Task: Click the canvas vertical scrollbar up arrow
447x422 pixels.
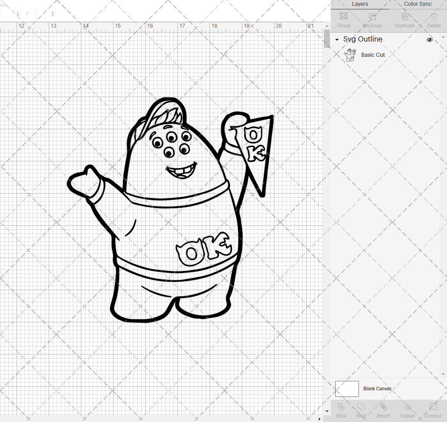Action: [x=327, y=26]
